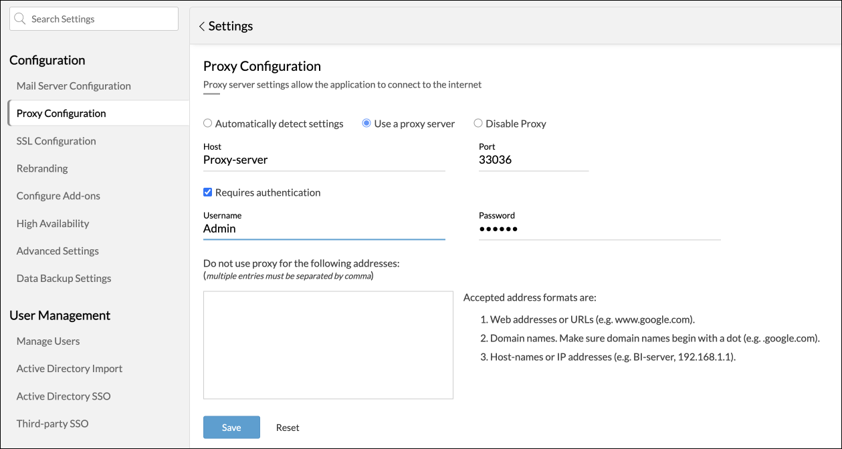Click the back arrow beside Settings
This screenshot has height=449, width=842.
tap(202, 27)
